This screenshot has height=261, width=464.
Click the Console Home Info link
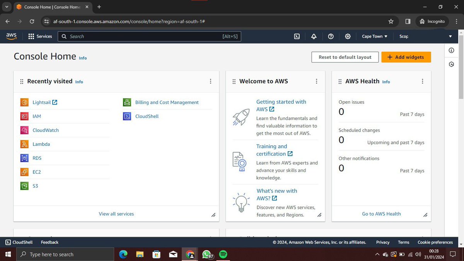coord(83,58)
